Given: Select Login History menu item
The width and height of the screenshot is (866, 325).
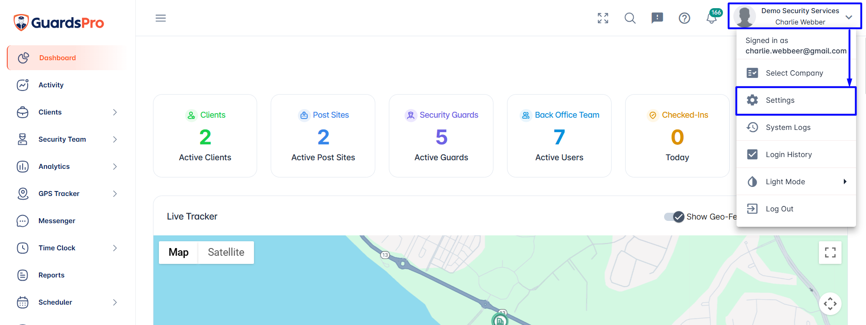Looking at the screenshot, I should pyautogui.click(x=796, y=154).
